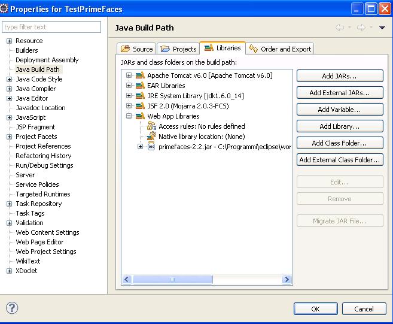
Task: Select Deployment Assembly in the tree
Action: click(x=47, y=60)
